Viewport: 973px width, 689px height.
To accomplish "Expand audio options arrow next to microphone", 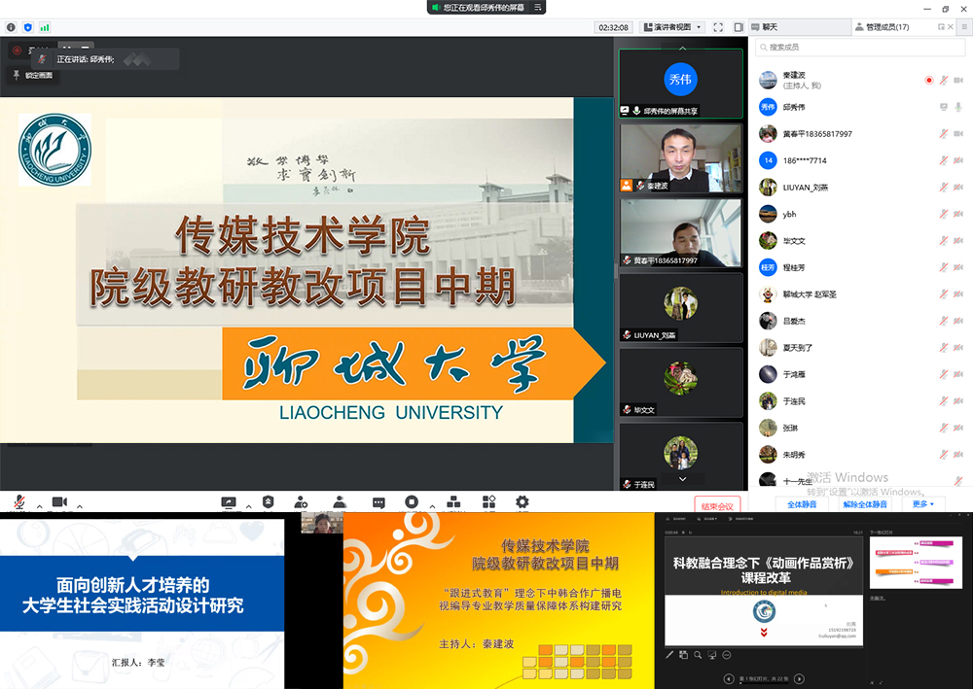I will point(39,505).
